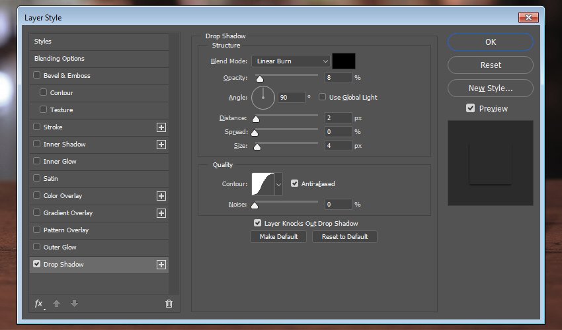This screenshot has width=562, height=330.
Task: Click the Noise slider handle
Action: [255, 205]
